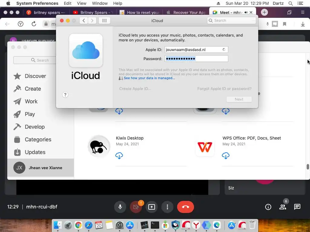This screenshot has width=310, height=232.
Task: Switch to the 'How to reset your' tab
Action: pyautogui.click(x=140, y=12)
